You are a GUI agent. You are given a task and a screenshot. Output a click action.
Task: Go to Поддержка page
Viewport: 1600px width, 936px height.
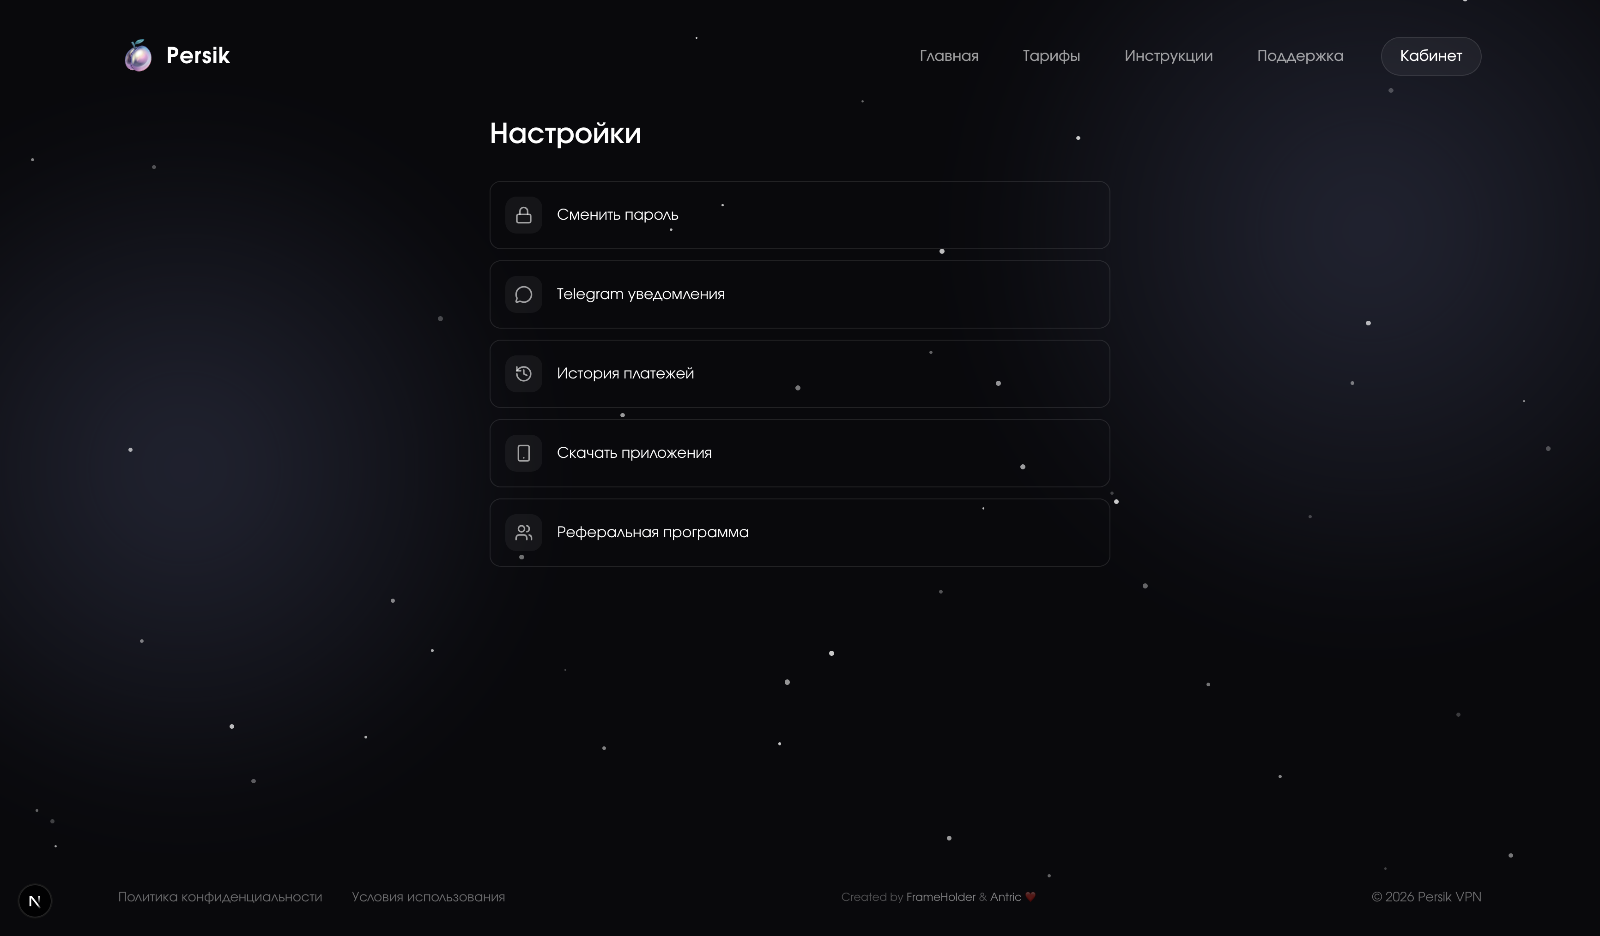click(1299, 56)
